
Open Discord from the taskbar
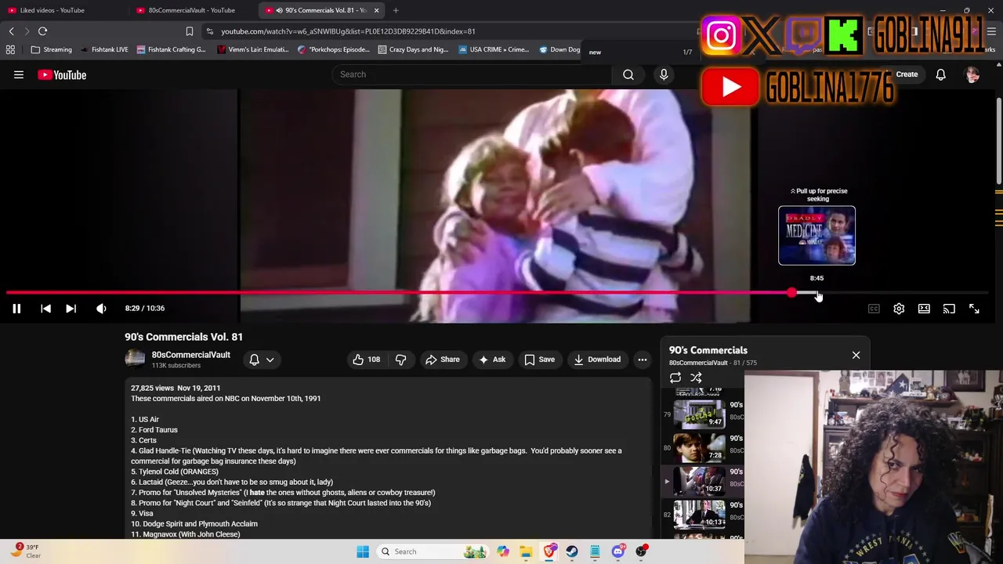coord(618,551)
